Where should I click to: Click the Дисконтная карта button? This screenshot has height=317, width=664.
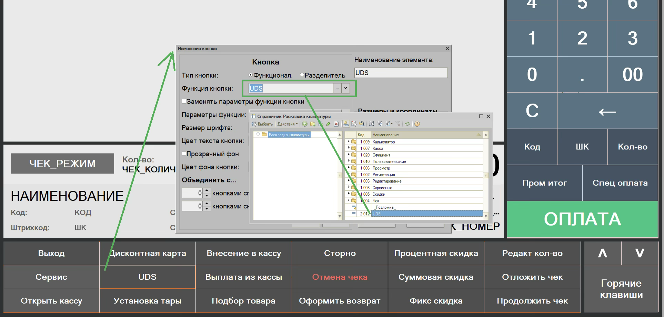click(148, 253)
